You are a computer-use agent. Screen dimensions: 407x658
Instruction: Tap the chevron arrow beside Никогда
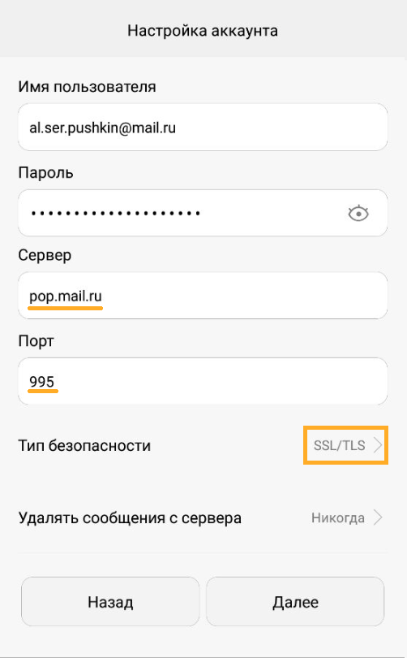coord(378,517)
